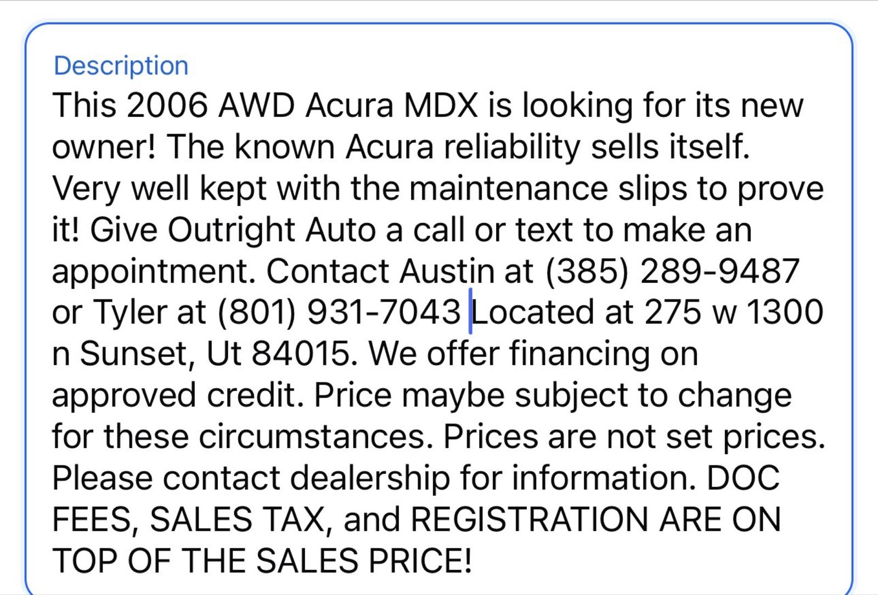Click the zip code "84015"
The height and width of the screenshot is (595, 878).
click(300, 354)
